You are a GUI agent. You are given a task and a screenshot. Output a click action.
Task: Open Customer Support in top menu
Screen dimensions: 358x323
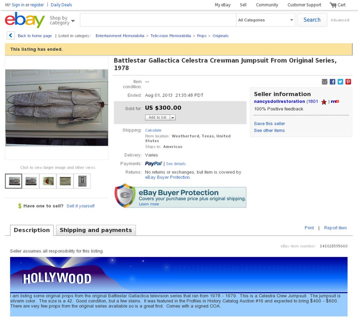(x=304, y=5)
